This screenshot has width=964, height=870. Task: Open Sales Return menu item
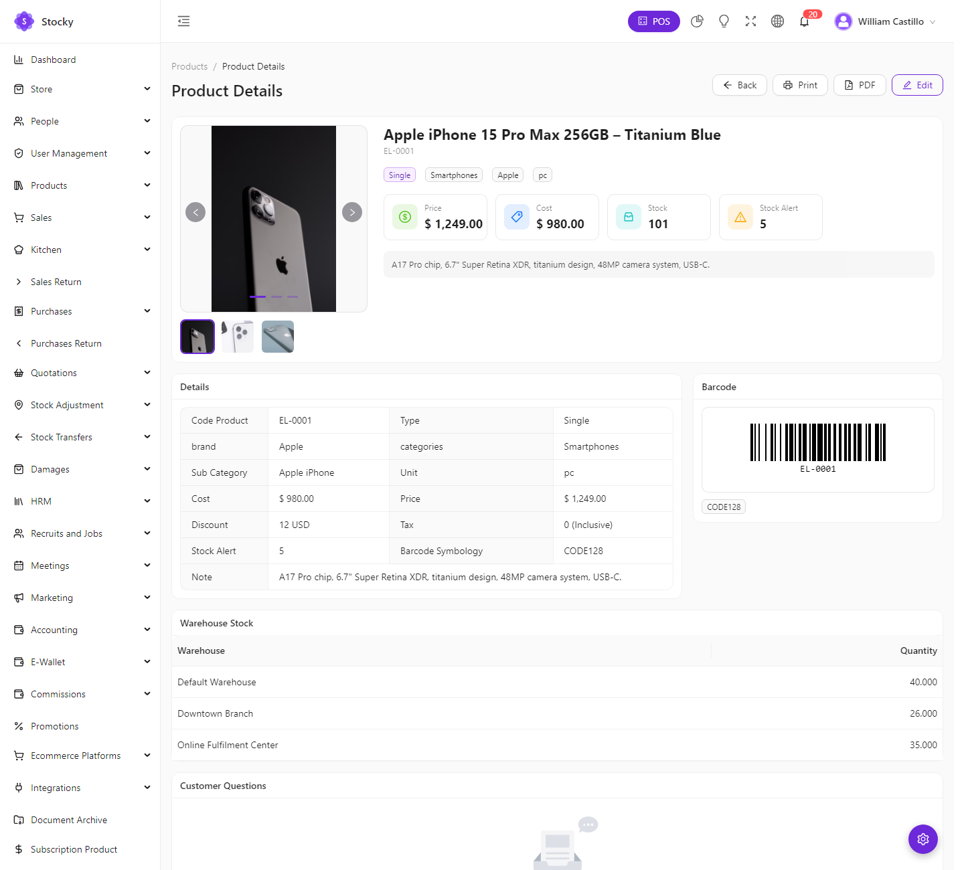coord(80,282)
